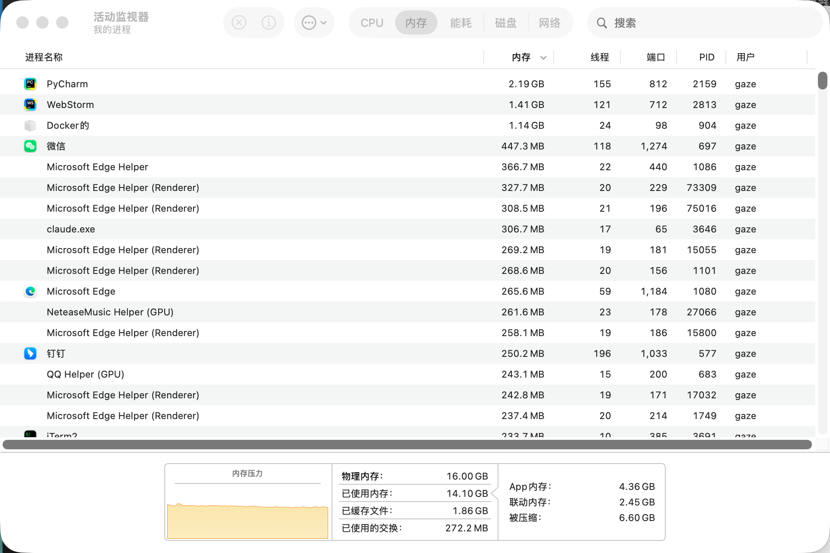Screen dimensions: 830x553
Task: Click the horizontal scrollbar under the process list
Action: (407, 445)
